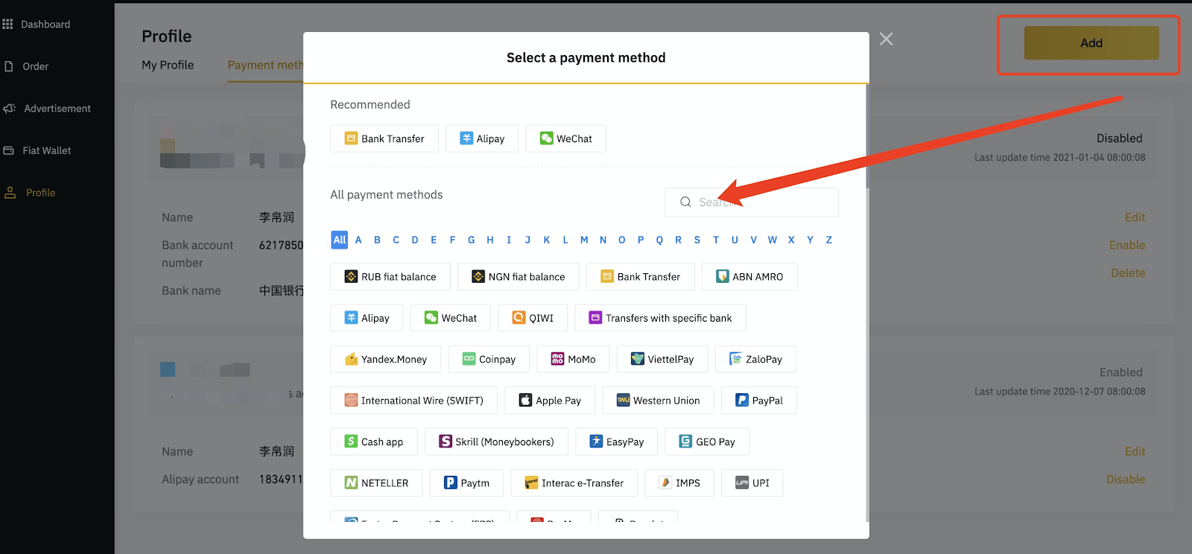Close the payment method dialog with X
Viewport: 1192px width, 554px height.
tap(886, 39)
